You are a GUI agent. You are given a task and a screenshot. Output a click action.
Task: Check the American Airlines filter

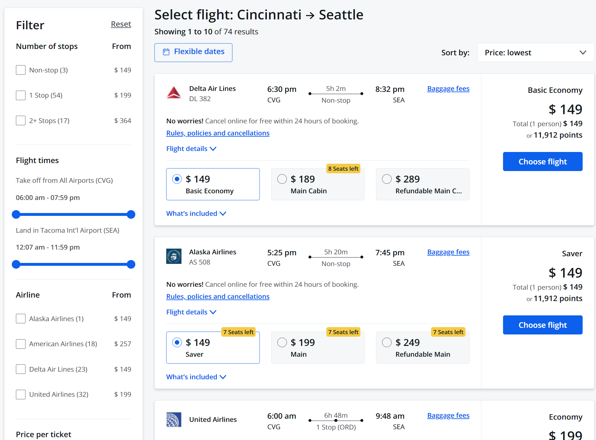pos(20,344)
